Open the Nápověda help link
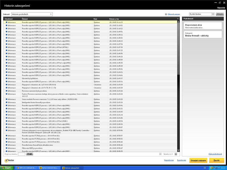Image resolution: width=227 pixels, height=170 pixels. pos(221,8)
